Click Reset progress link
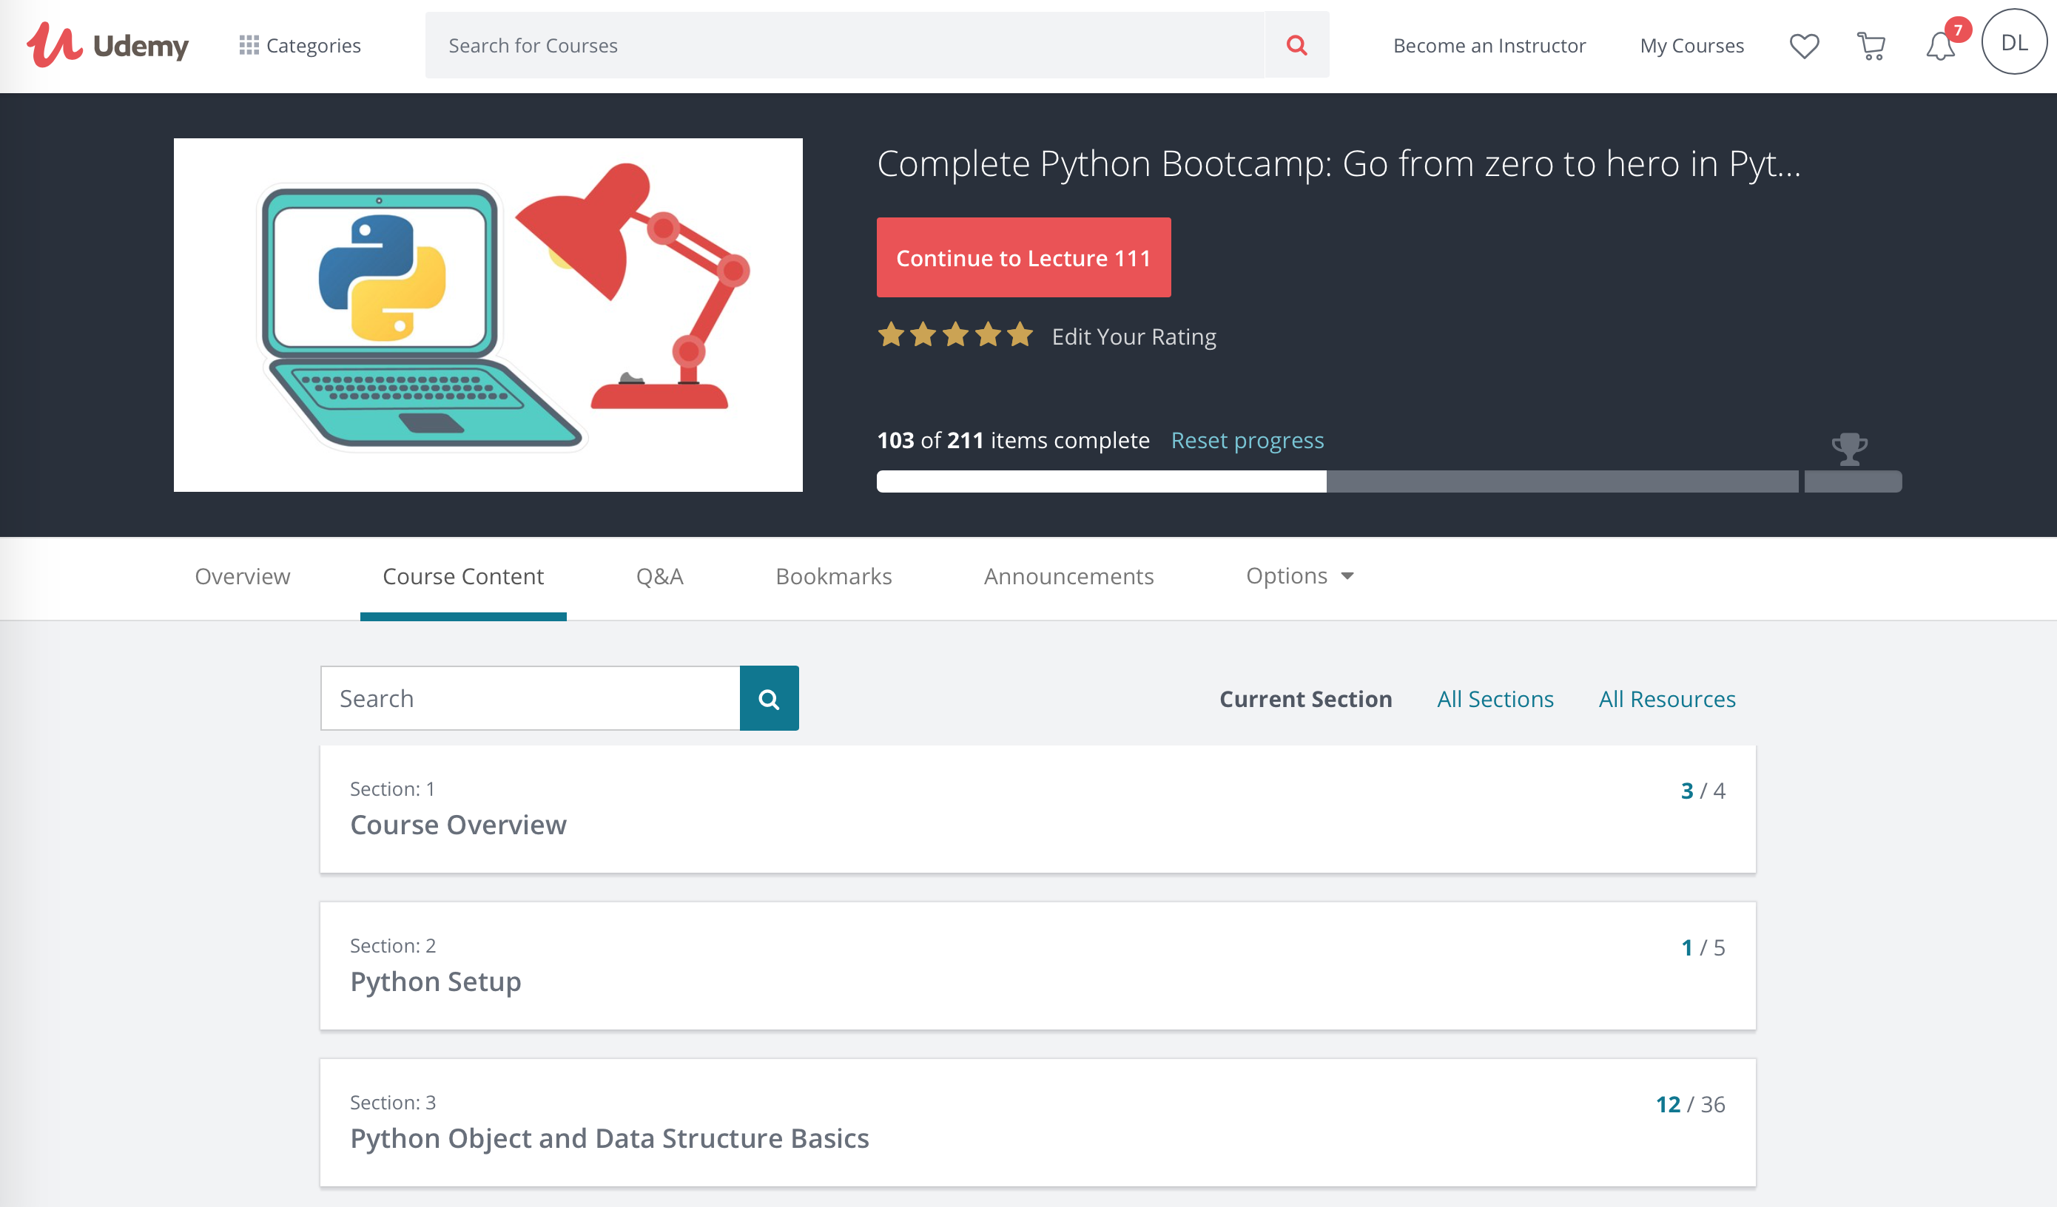The width and height of the screenshot is (2057, 1207). (x=1247, y=440)
